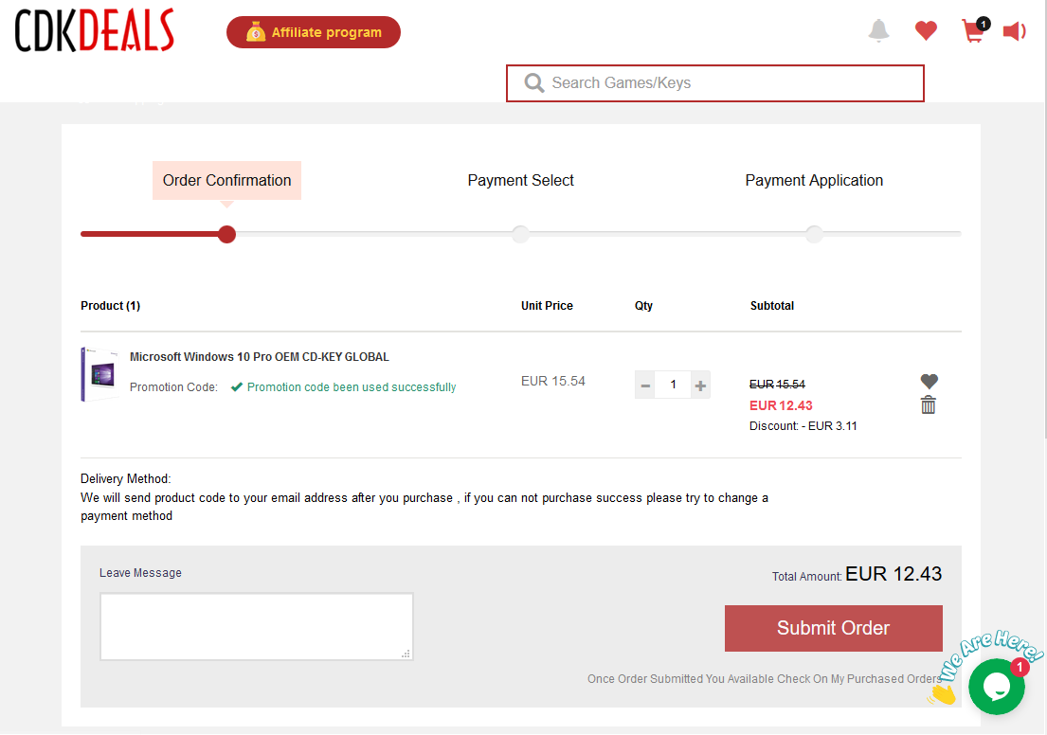Open the wishlist heart icon in header
The width and height of the screenshot is (1047, 735).
(x=926, y=30)
